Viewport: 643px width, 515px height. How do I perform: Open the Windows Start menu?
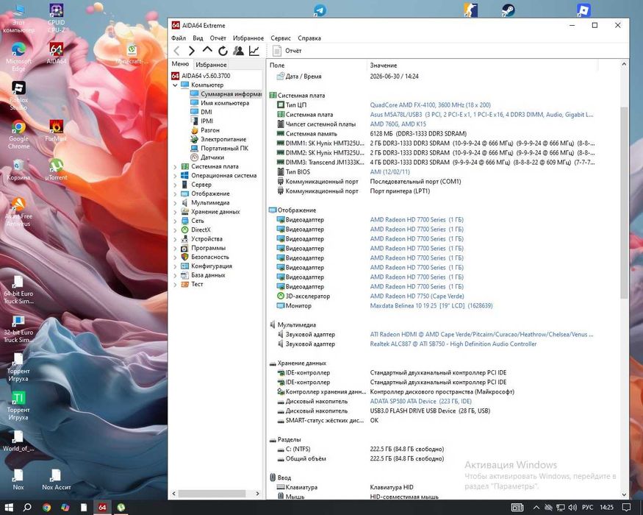(9, 507)
